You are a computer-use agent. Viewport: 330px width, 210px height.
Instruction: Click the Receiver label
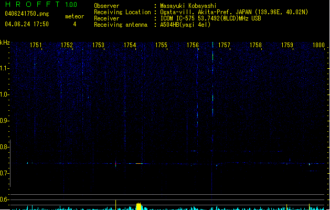click(x=107, y=18)
